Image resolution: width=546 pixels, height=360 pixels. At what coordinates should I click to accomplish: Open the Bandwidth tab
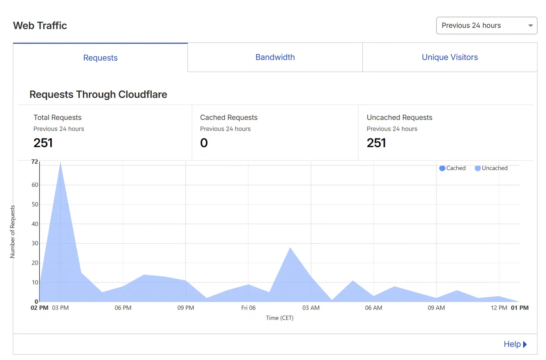[x=275, y=57]
